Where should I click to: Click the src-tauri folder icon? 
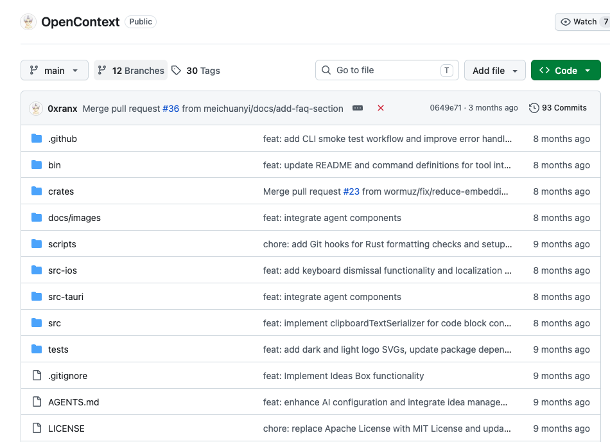[x=37, y=296]
